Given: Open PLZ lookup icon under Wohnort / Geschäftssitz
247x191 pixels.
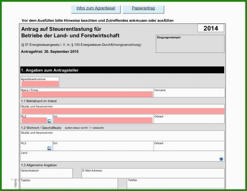Looking at the screenshot, I should coord(49,149).
